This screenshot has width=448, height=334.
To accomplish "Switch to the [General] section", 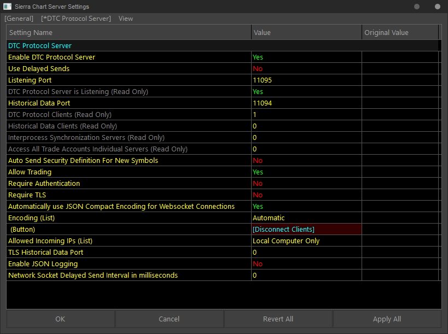I will click(19, 19).
